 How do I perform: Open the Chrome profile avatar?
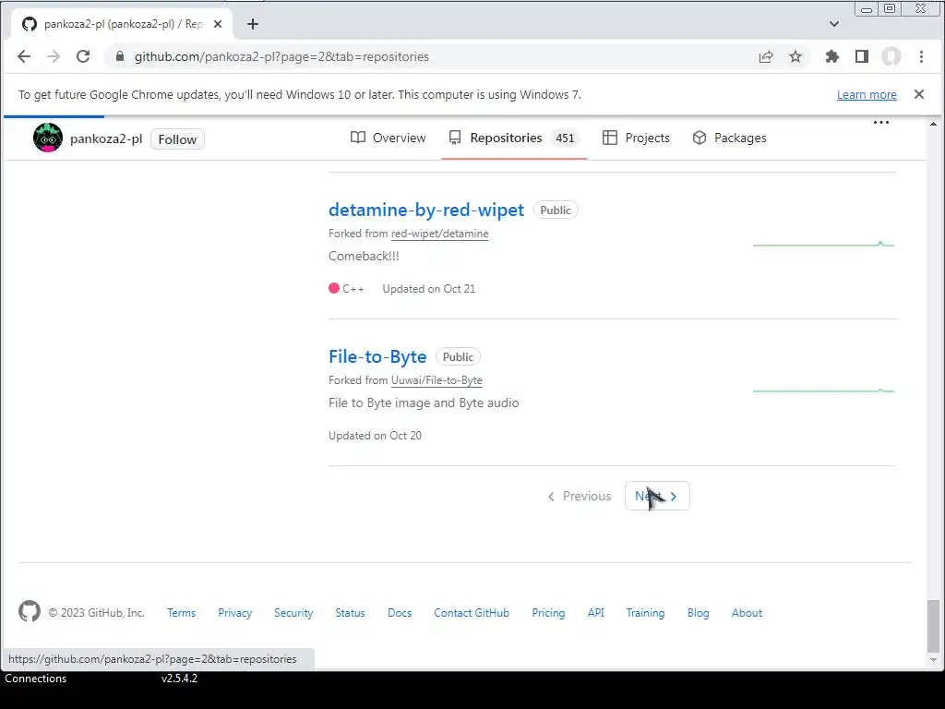click(x=891, y=56)
